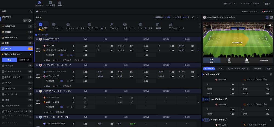Open the bet history (ベット履歴) icon
This screenshot has height=127, width=274.
click(50, 4)
